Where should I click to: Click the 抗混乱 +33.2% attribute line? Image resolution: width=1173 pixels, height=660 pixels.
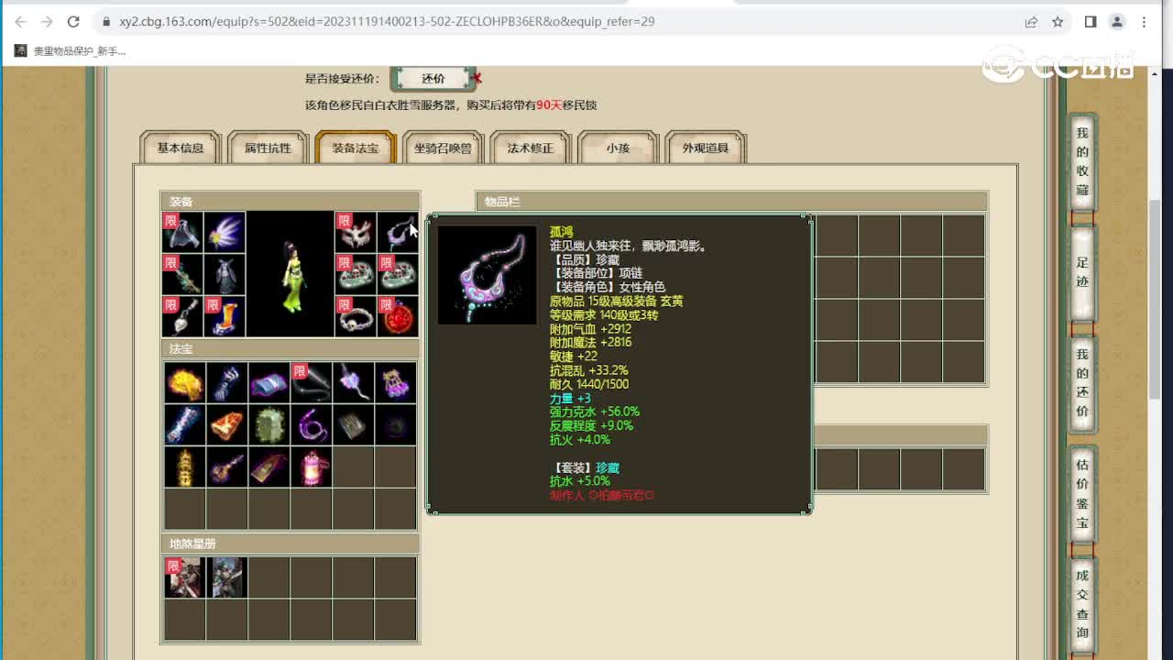click(x=589, y=370)
